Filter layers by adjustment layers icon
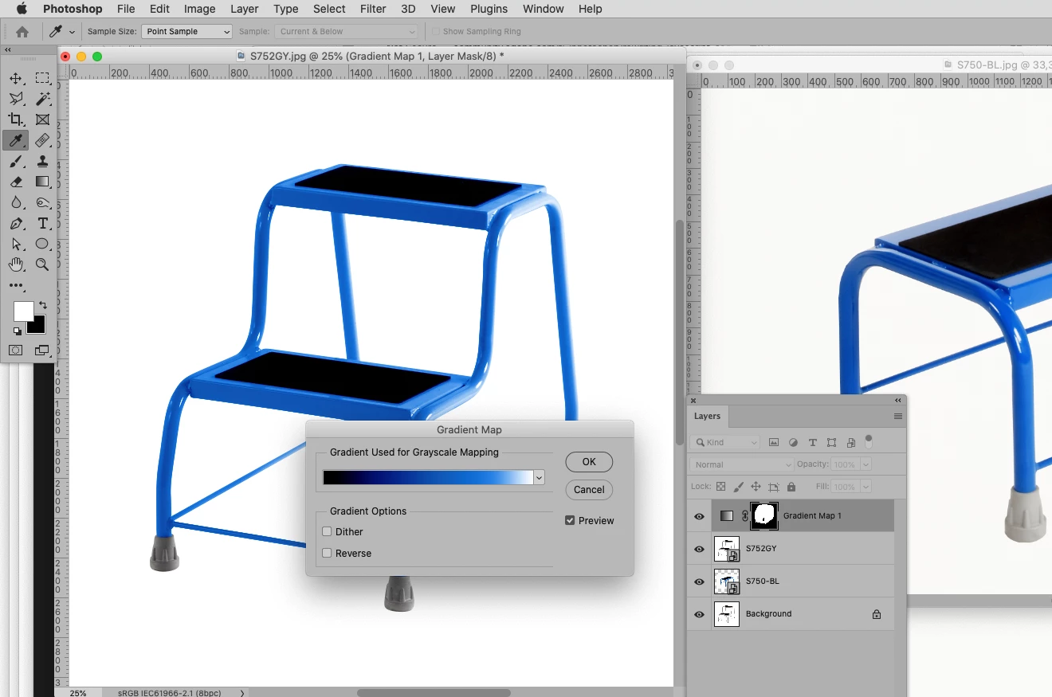This screenshot has height=697, width=1052. pyautogui.click(x=793, y=443)
